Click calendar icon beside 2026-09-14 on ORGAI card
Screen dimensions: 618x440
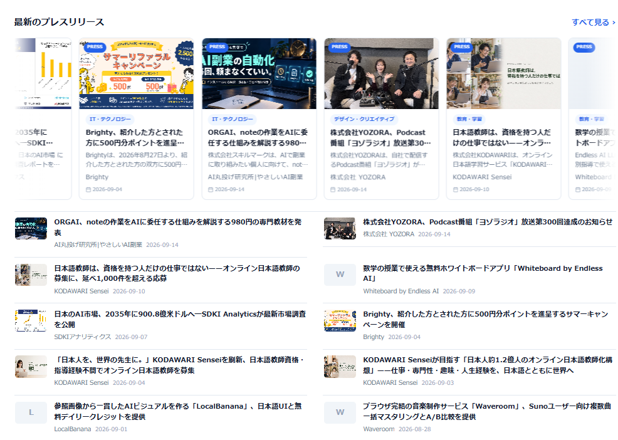(x=211, y=190)
